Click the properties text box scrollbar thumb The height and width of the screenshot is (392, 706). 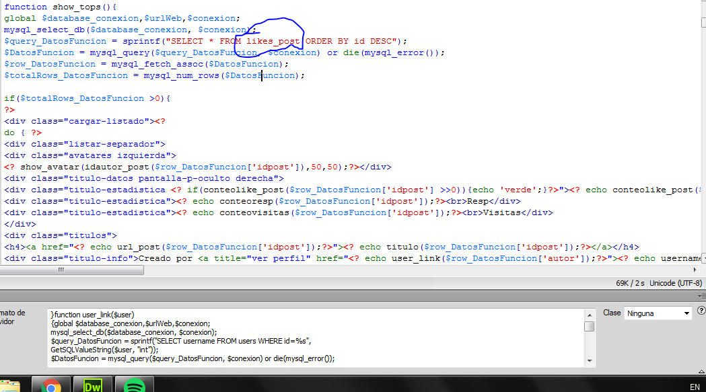589,326
